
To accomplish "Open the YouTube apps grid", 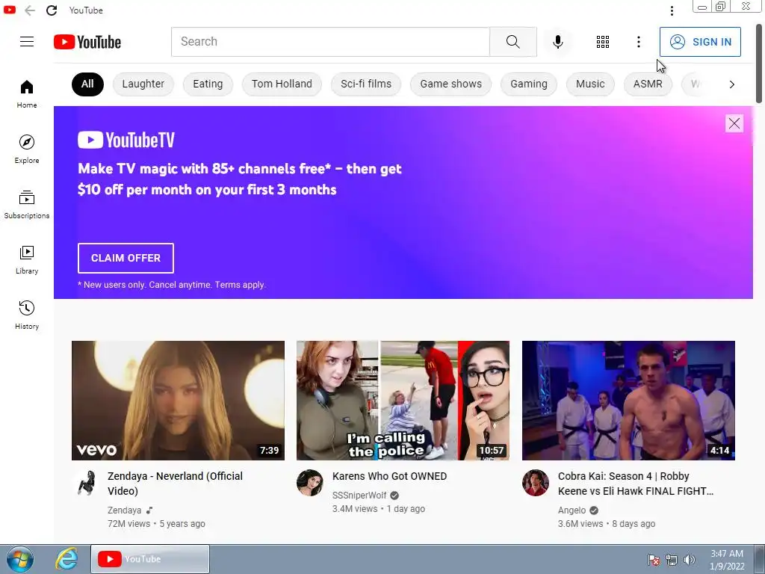I will click(x=603, y=42).
